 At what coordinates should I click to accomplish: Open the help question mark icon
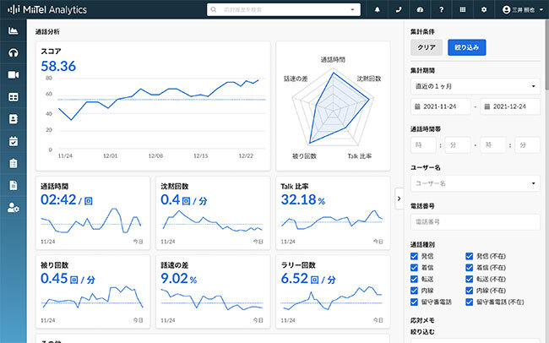point(441,10)
